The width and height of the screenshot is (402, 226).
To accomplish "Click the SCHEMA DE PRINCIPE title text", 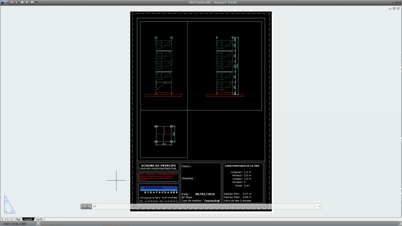I will pyautogui.click(x=159, y=166).
